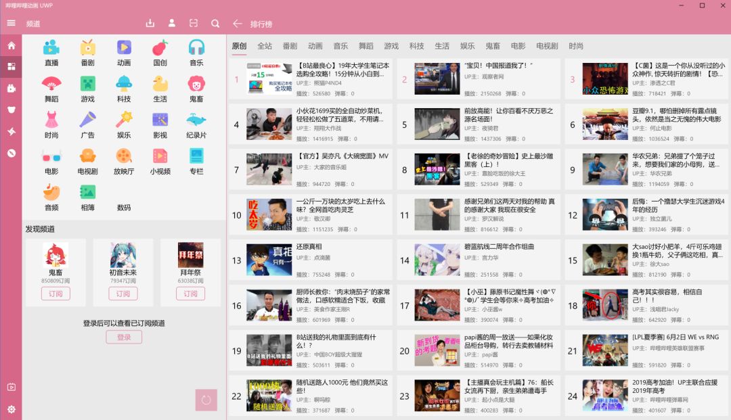Switch to the 时尚 ranking tab
Image resolution: width=731 pixels, height=420 pixels.
coord(576,45)
